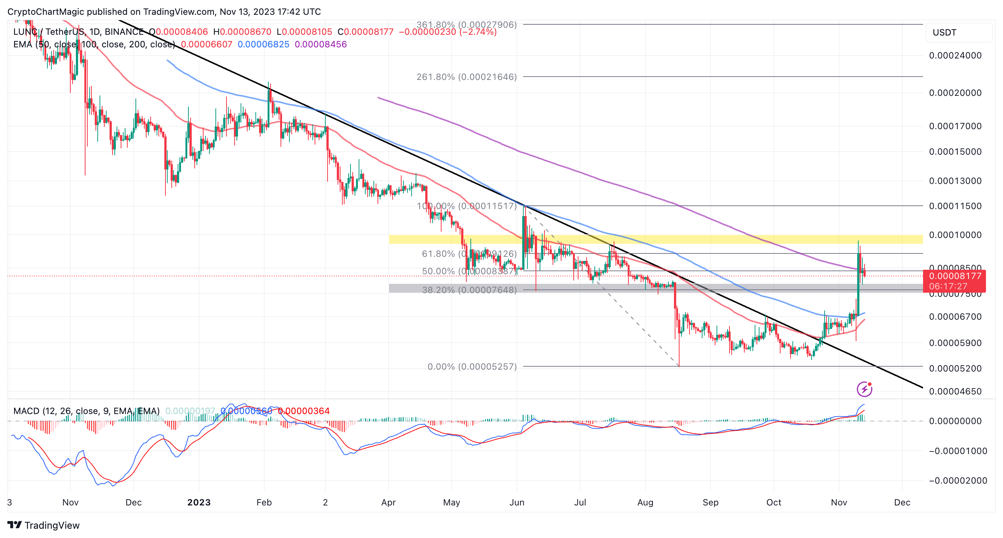Click the 361.80% (0.00027906) Fibonacci label
This screenshot has height=538, width=1003.
point(466,24)
